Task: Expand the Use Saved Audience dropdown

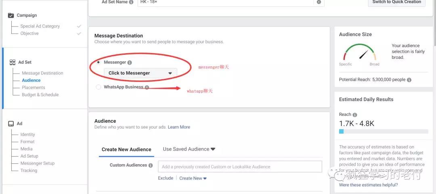Action: [x=189, y=149]
